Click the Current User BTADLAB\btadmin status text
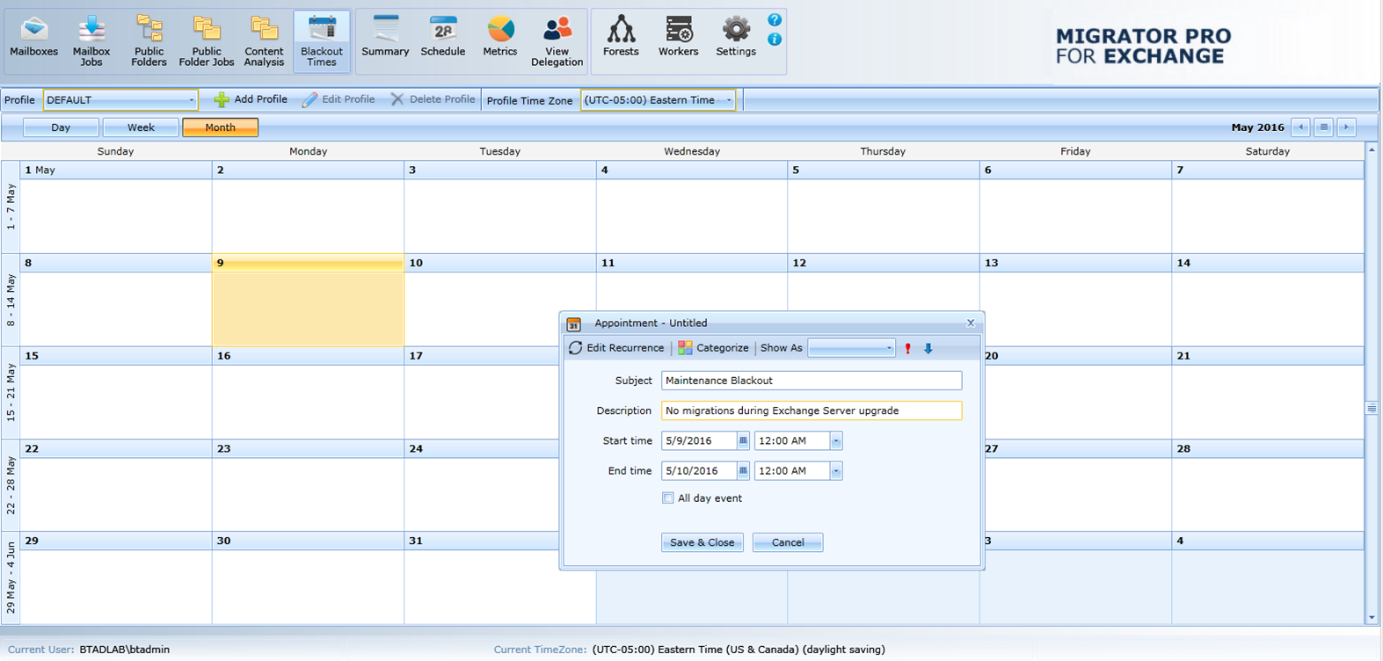The height and width of the screenshot is (661, 1383). pos(89,650)
